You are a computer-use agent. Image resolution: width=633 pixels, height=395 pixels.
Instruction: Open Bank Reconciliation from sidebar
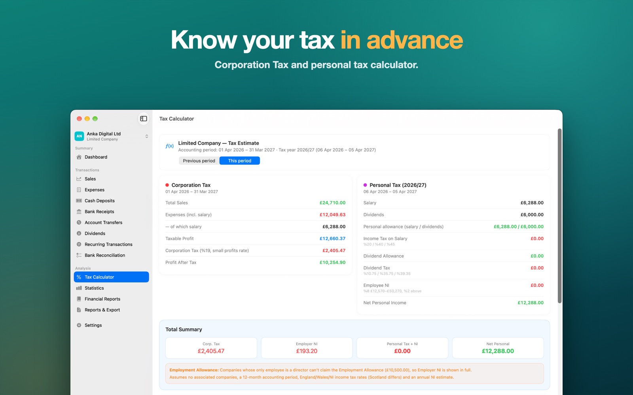point(111,256)
